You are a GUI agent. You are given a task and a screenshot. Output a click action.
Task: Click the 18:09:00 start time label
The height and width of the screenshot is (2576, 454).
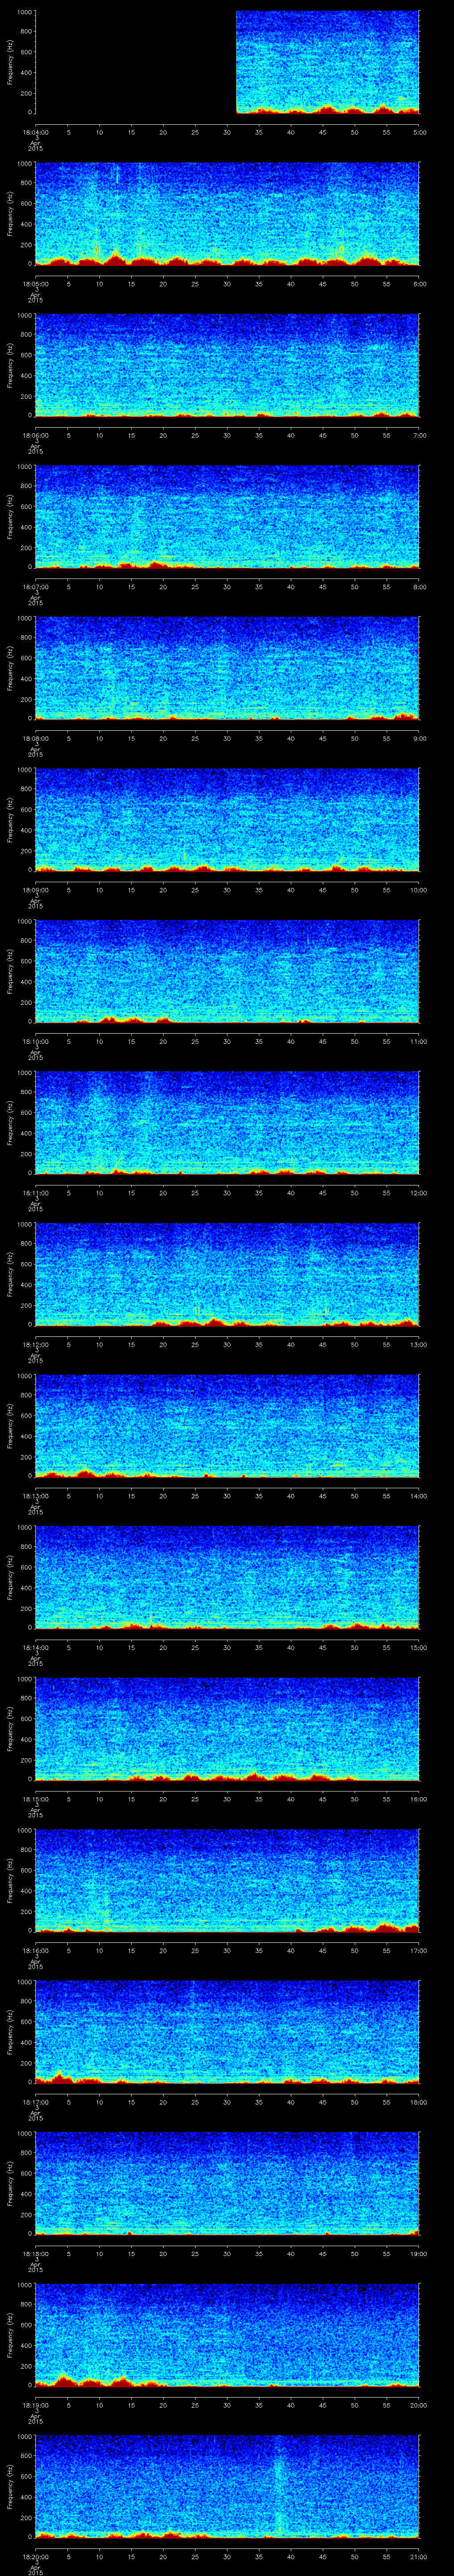click(35, 890)
